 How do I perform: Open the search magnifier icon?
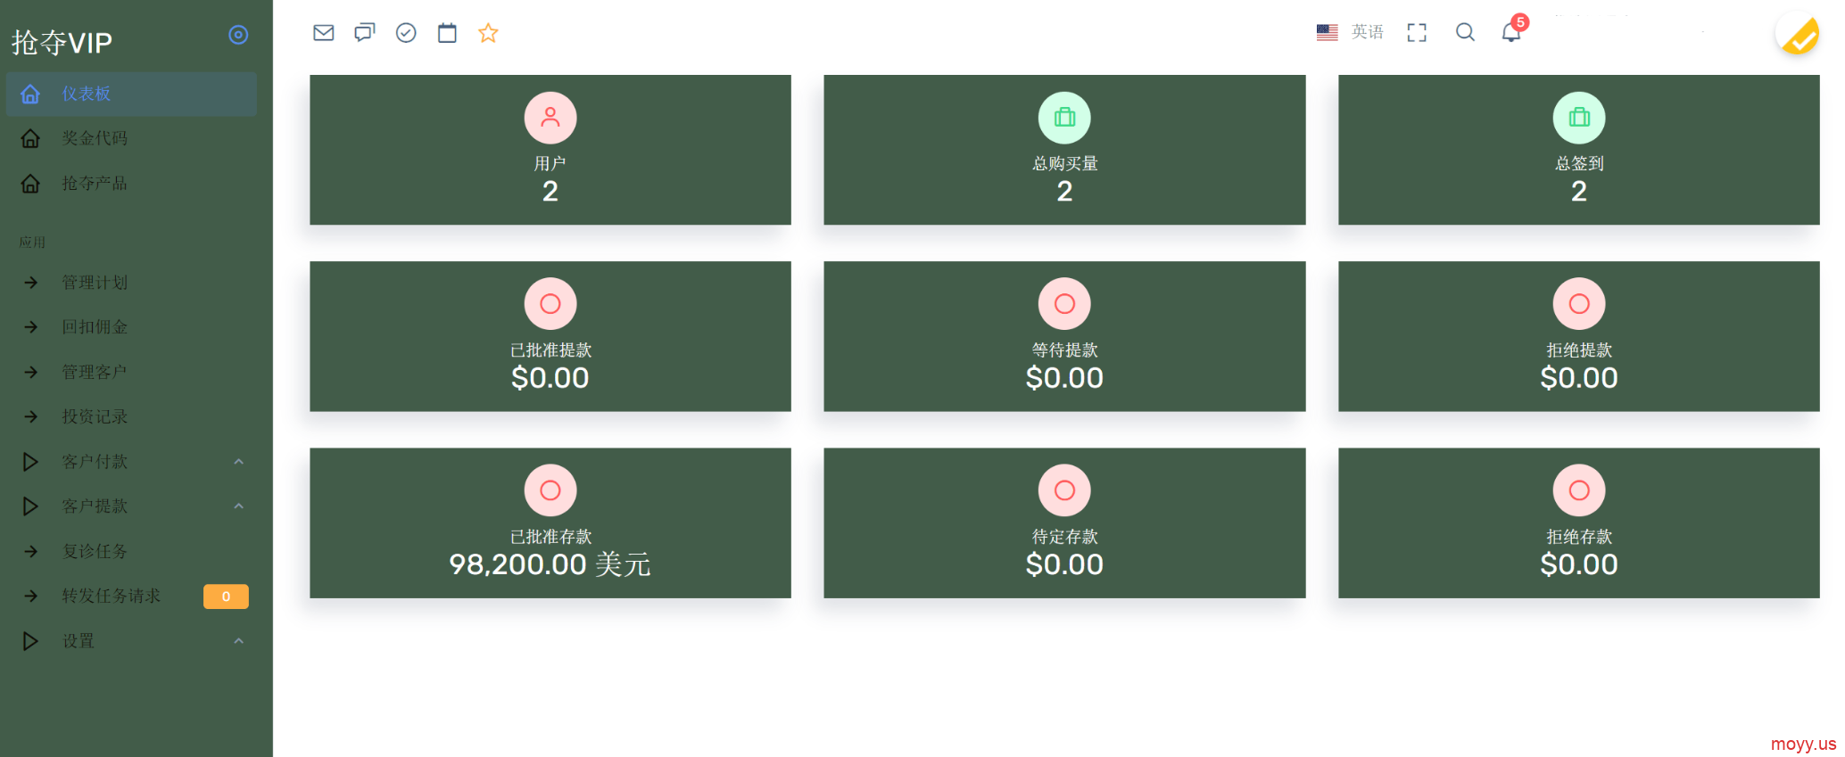pyautogui.click(x=1465, y=32)
